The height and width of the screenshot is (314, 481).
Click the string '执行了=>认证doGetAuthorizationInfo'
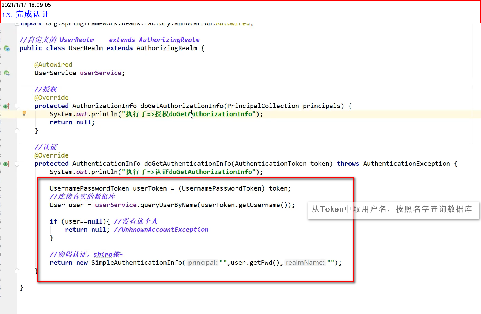[x=189, y=172]
